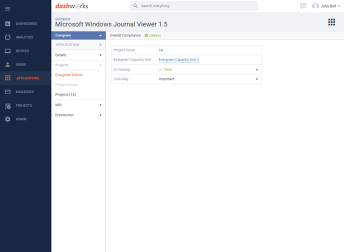Click the Admin gear icon
Screen dimensions: 344x252
[7, 119]
